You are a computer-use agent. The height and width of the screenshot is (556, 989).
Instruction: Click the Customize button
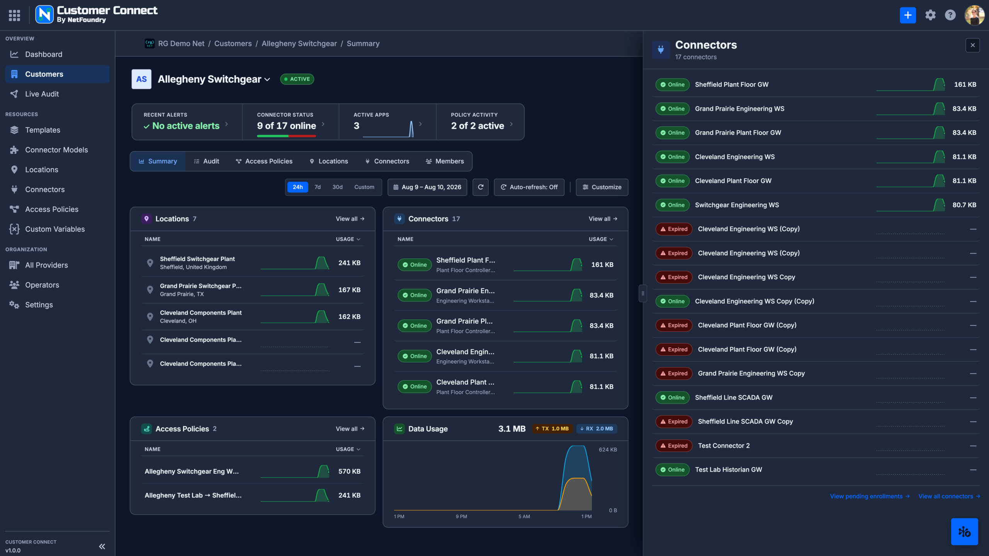(602, 187)
